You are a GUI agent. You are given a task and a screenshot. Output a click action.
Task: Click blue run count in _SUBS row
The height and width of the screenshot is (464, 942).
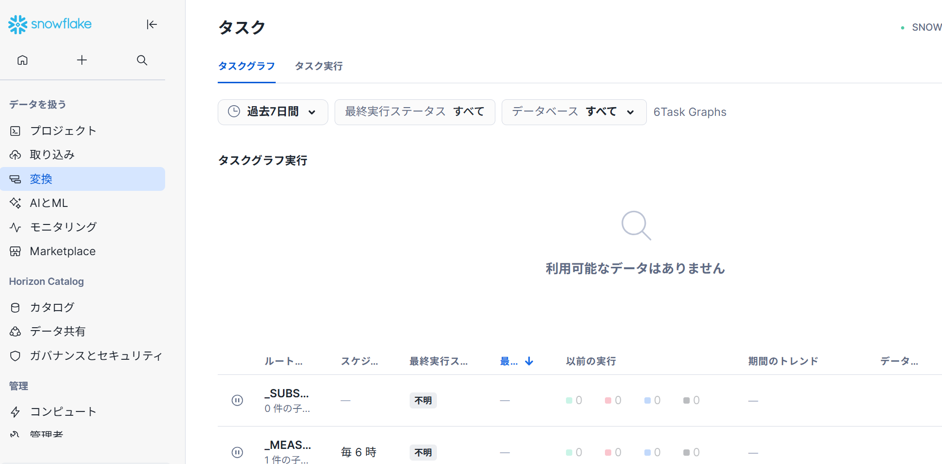click(x=652, y=400)
